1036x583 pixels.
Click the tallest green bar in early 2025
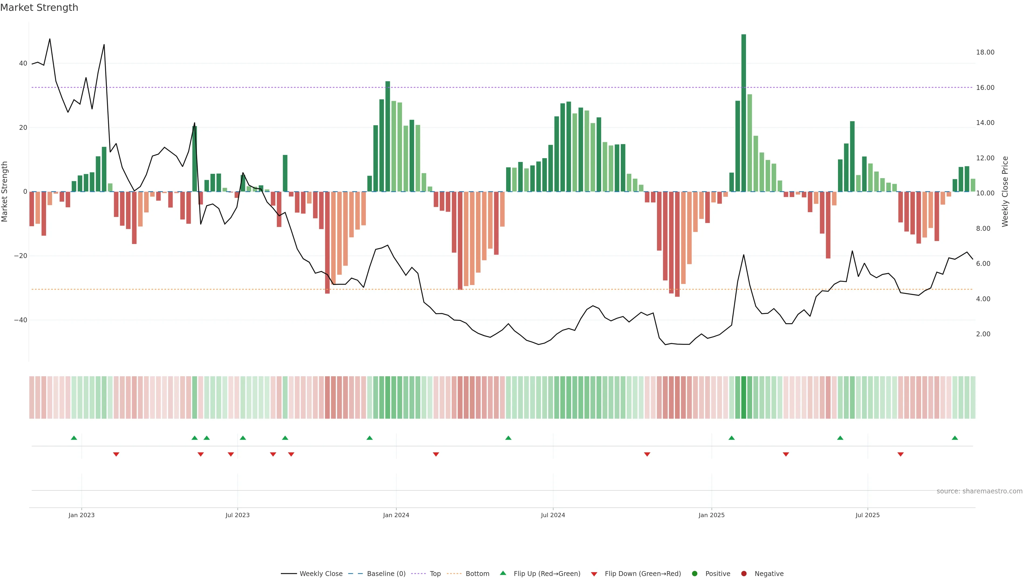point(744,113)
